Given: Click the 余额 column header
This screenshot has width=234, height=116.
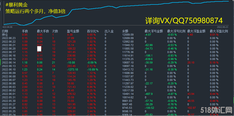Looking at the screenshot, I should tap(125, 31).
